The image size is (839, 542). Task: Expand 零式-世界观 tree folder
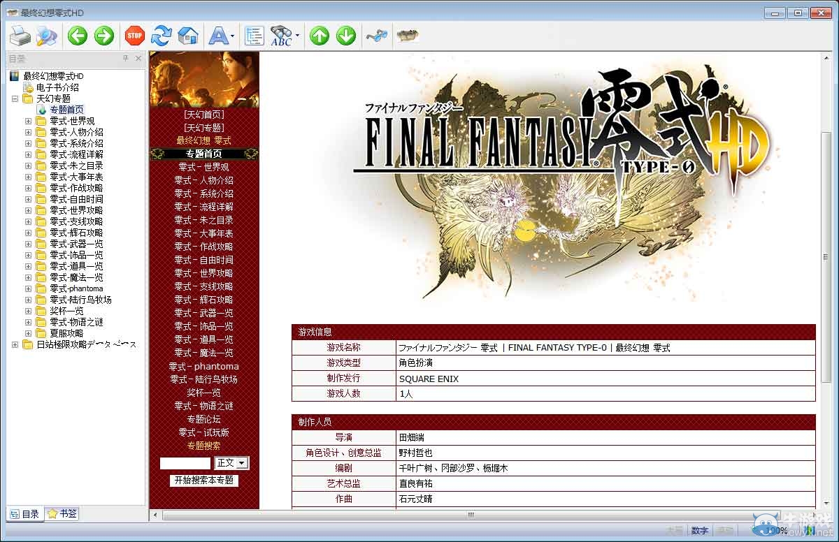coord(28,121)
